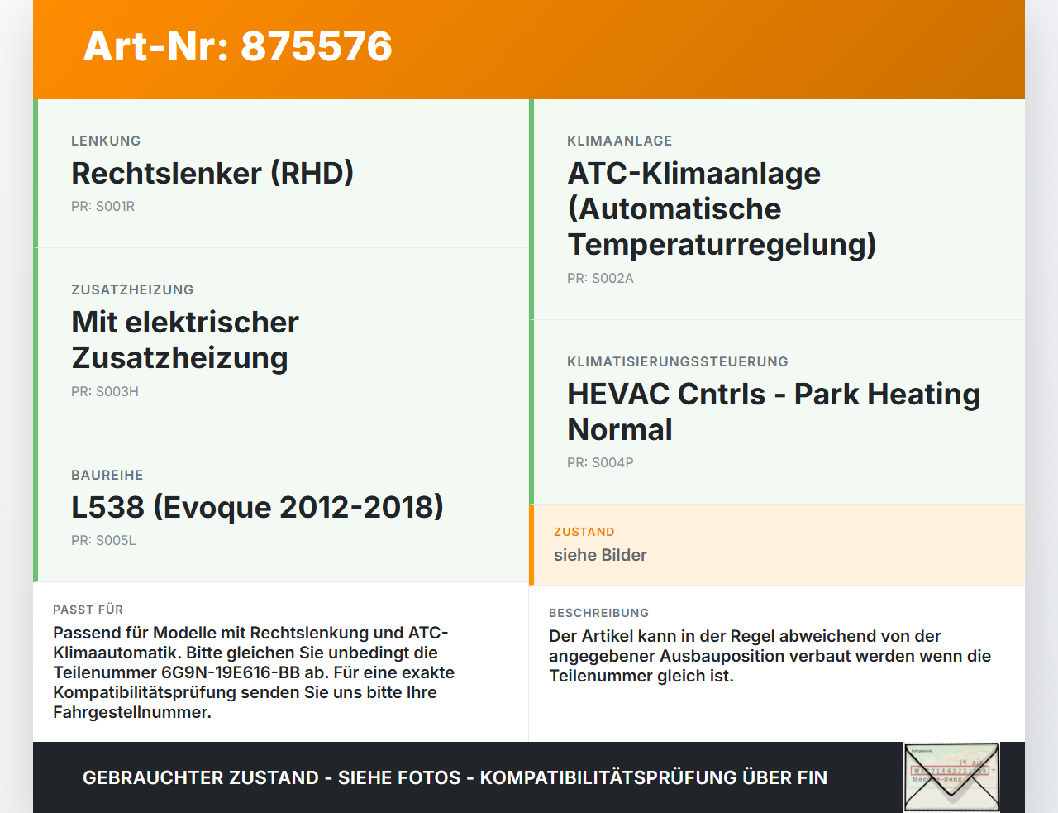Click the PR: S002A code
Image resolution: width=1058 pixels, height=813 pixels.
pyautogui.click(x=600, y=279)
